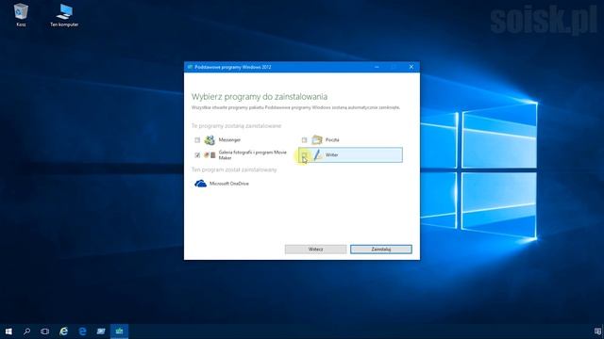604x339 pixels.
Task: Check the Messenger checkbox
Action: (197, 140)
